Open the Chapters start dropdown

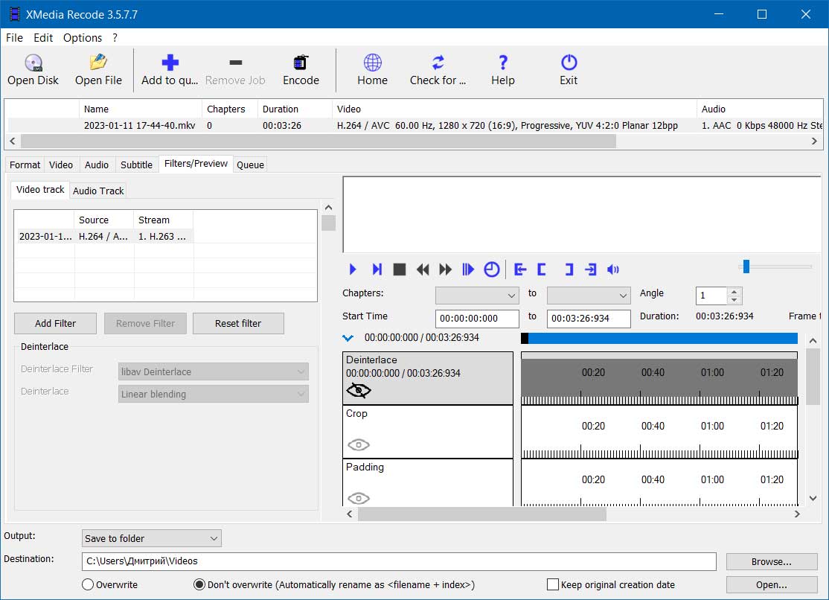(x=477, y=296)
